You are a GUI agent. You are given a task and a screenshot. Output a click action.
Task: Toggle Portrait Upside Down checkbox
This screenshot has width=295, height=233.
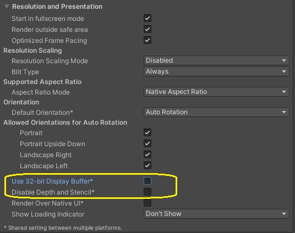(147, 143)
